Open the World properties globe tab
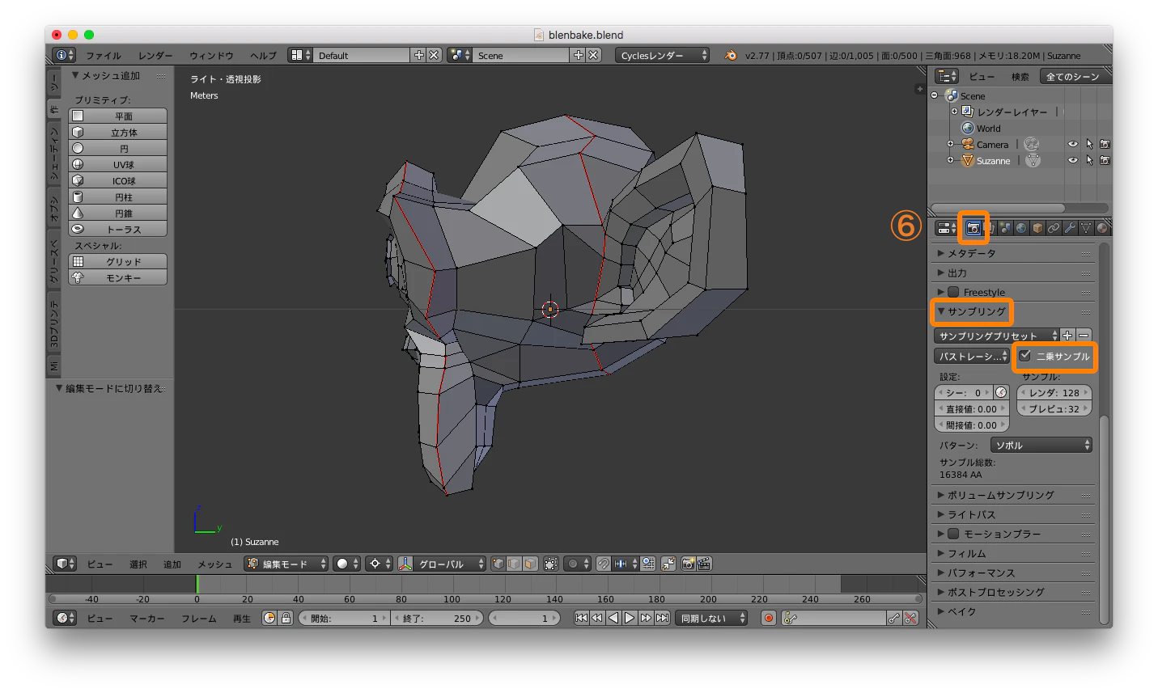1158x693 pixels. (1021, 228)
